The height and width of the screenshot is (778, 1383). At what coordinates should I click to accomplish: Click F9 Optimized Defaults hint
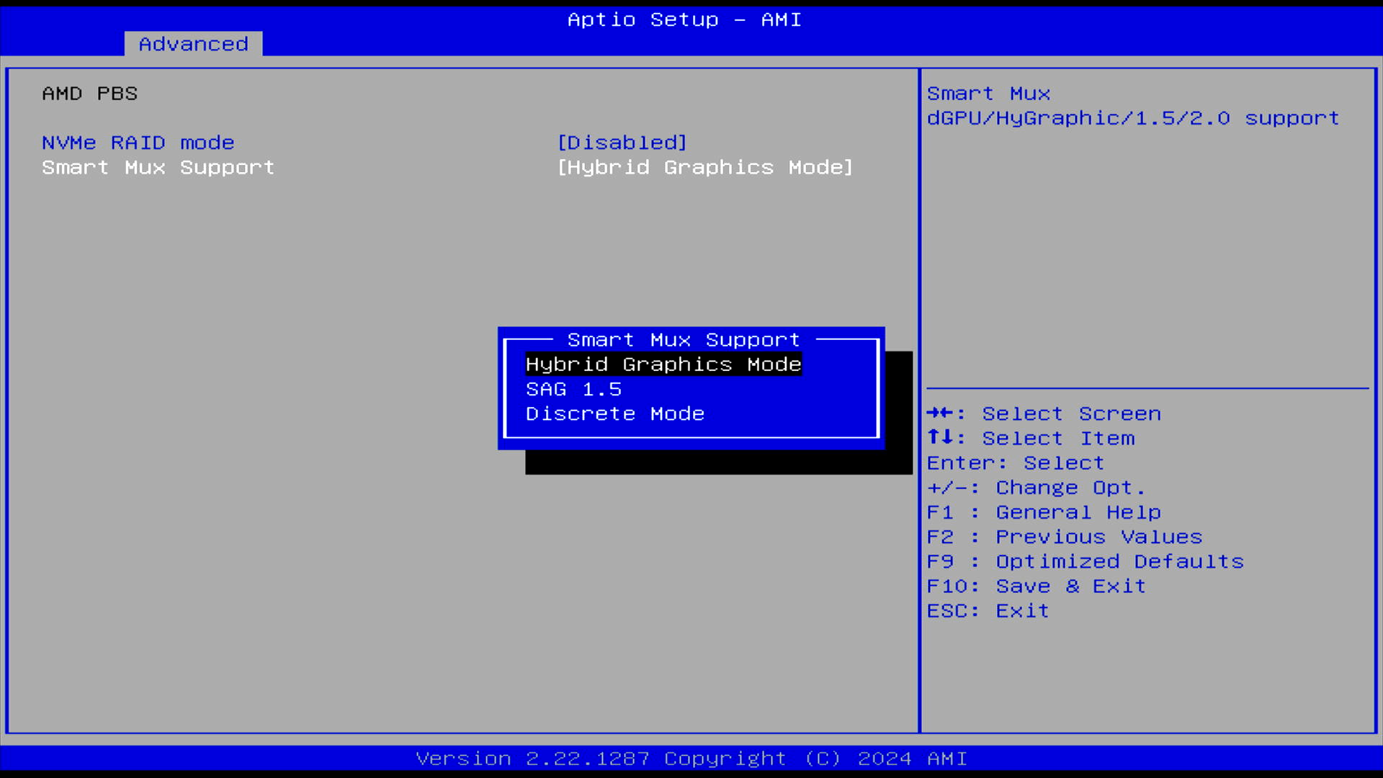pos(1085,561)
